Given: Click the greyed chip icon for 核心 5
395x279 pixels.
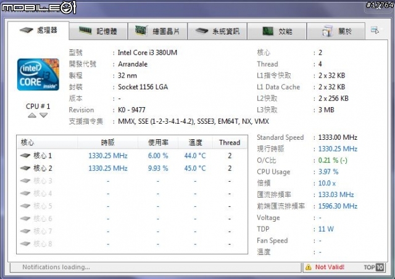Looking at the screenshot, I should [x=25, y=206].
